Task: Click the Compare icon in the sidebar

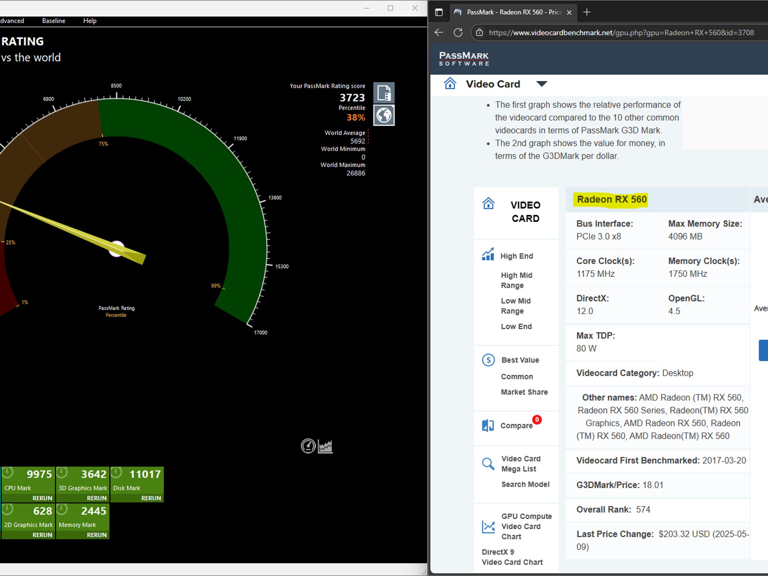Action: point(488,426)
